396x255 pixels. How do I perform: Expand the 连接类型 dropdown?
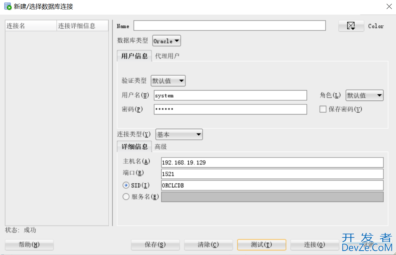coord(179,134)
